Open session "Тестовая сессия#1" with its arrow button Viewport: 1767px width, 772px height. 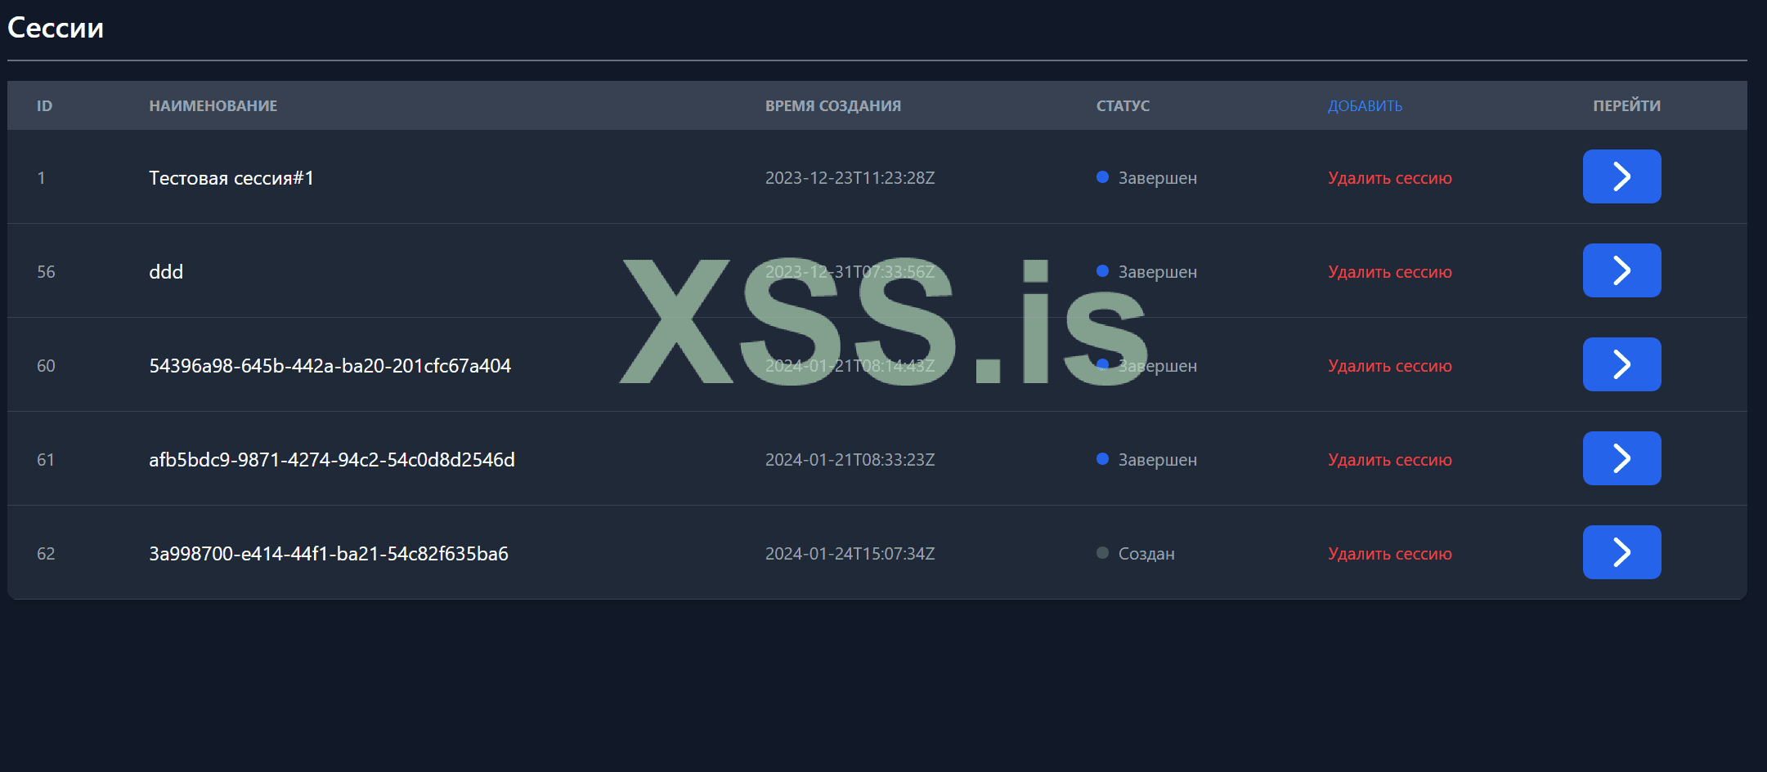coord(1621,176)
